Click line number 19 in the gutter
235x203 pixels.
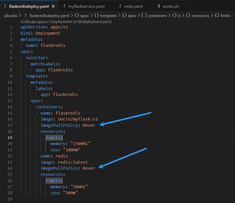coord(11,138)
